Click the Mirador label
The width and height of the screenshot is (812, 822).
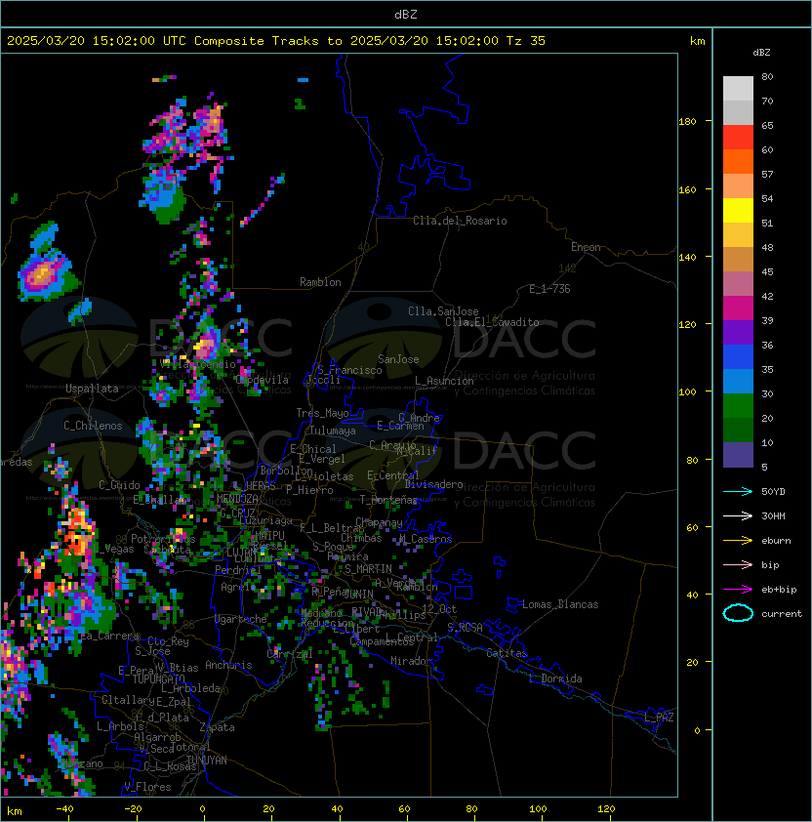pos(412,661)
